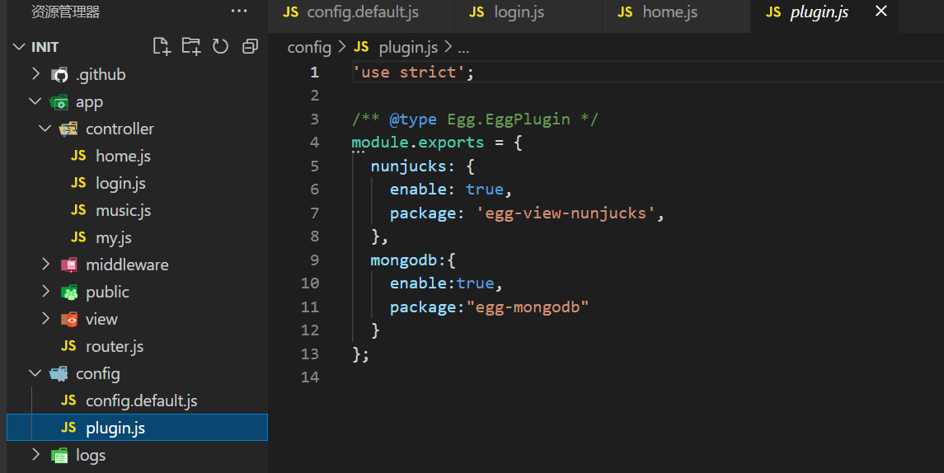
Task: Expand the middleware folder chevron
Action: click(45, 265)
